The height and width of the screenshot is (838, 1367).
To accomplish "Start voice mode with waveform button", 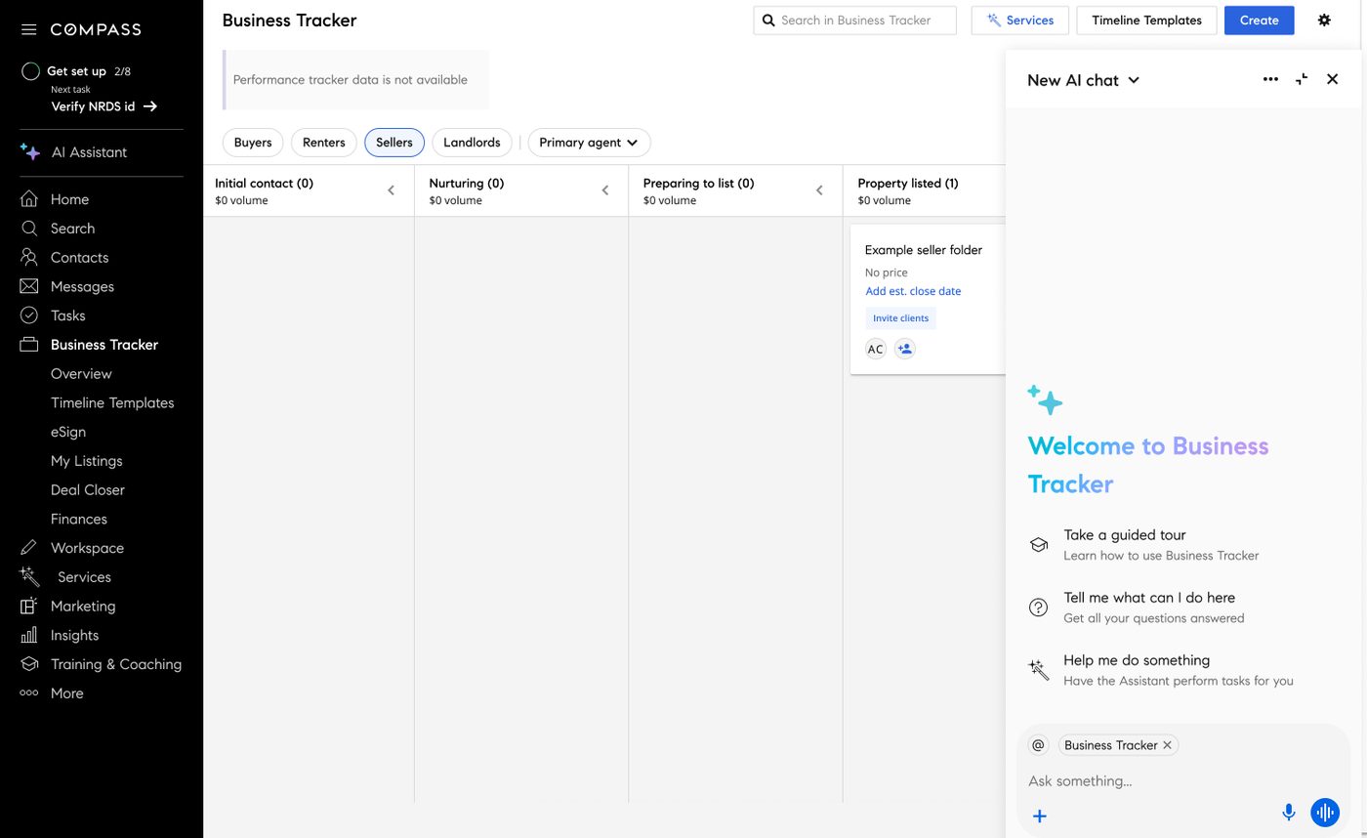I will (1325, 812).
